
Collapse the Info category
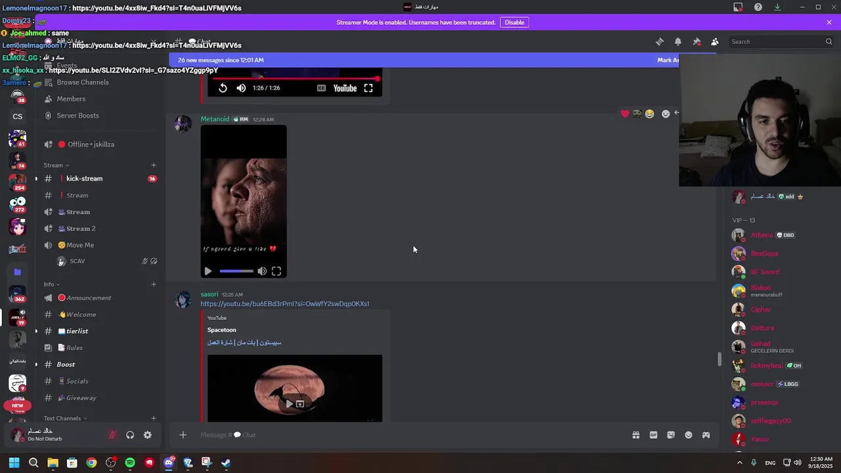[x=51, y=284]
